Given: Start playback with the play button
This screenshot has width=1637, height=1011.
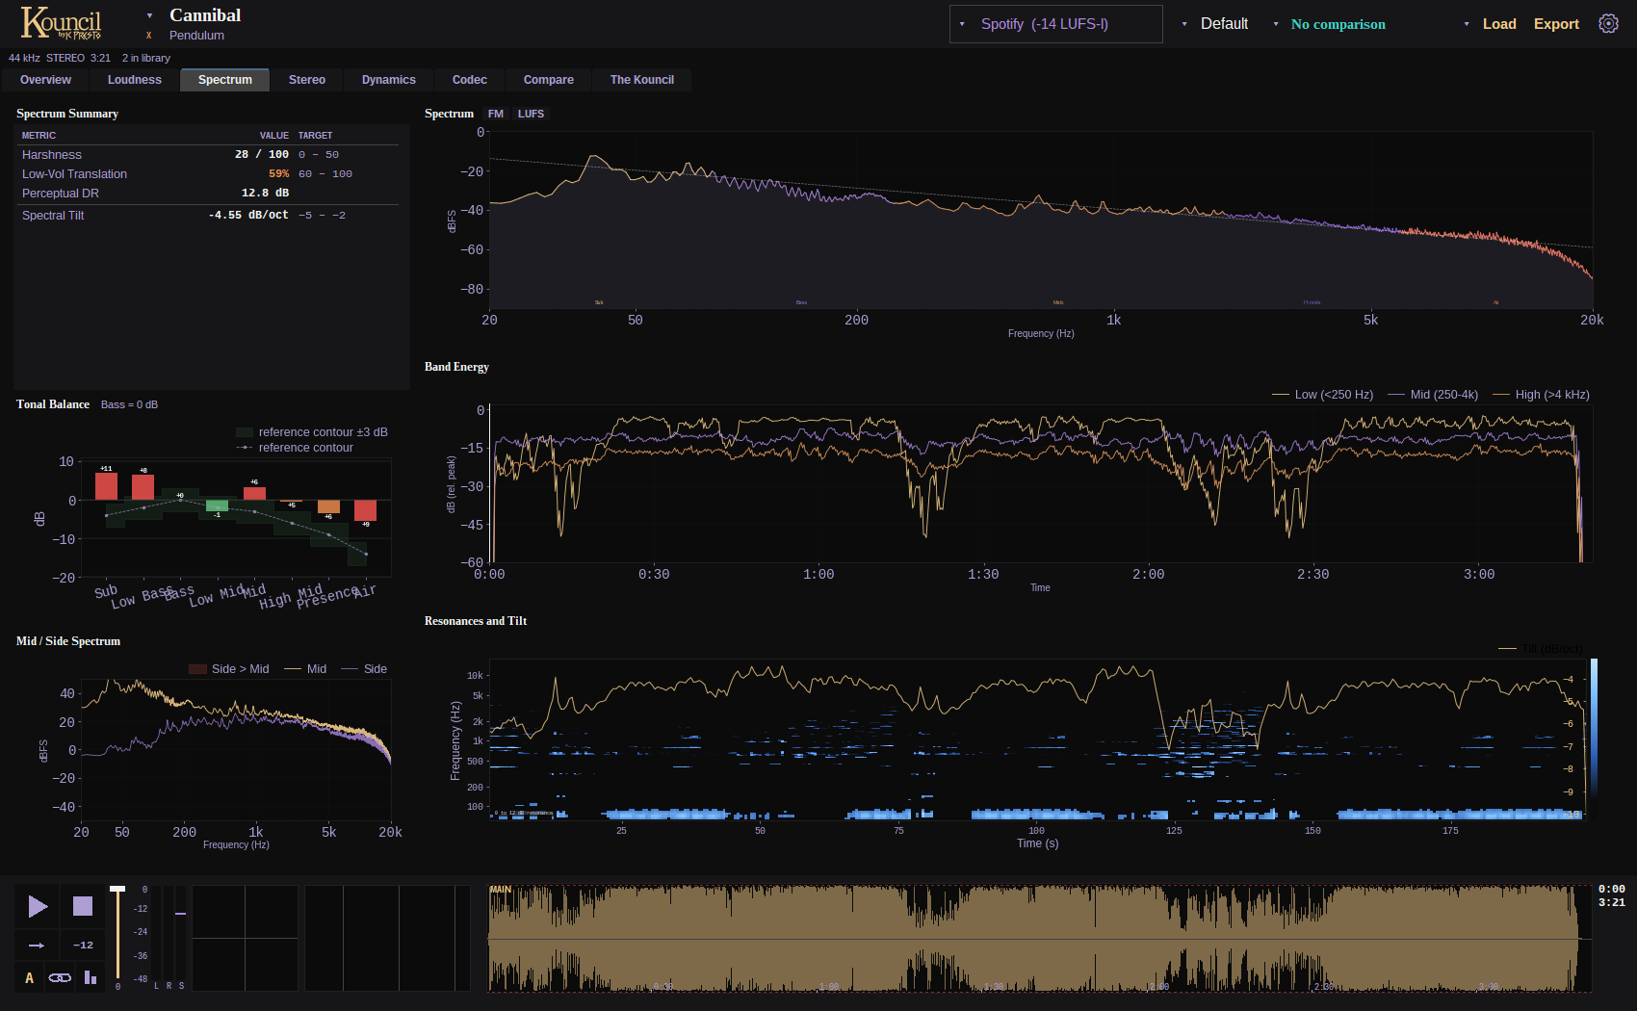Looking at the screenshot, I should pyautogui.click(x=38, y=906).
